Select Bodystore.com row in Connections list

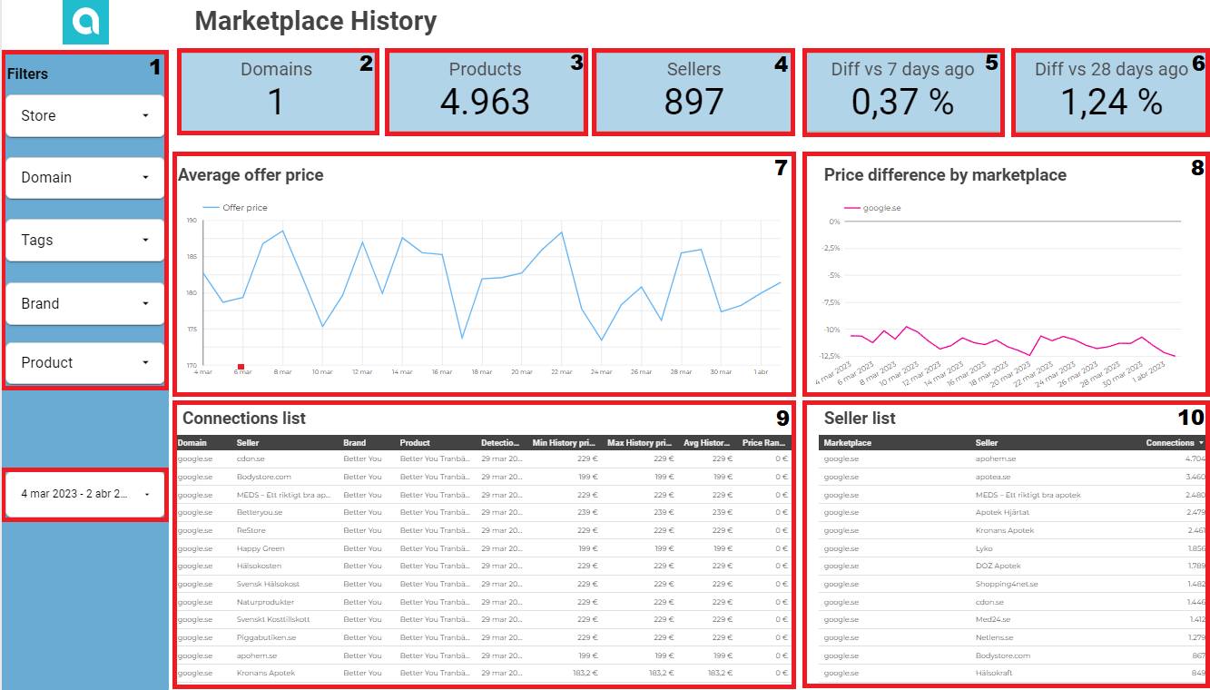pos(264,477)
